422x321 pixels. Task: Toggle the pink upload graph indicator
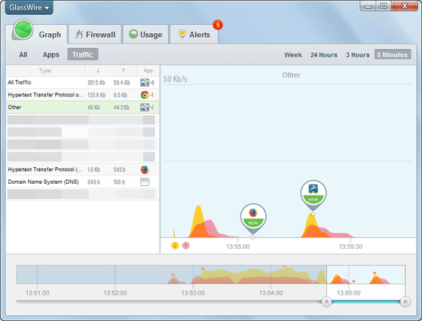click(185, 246)
